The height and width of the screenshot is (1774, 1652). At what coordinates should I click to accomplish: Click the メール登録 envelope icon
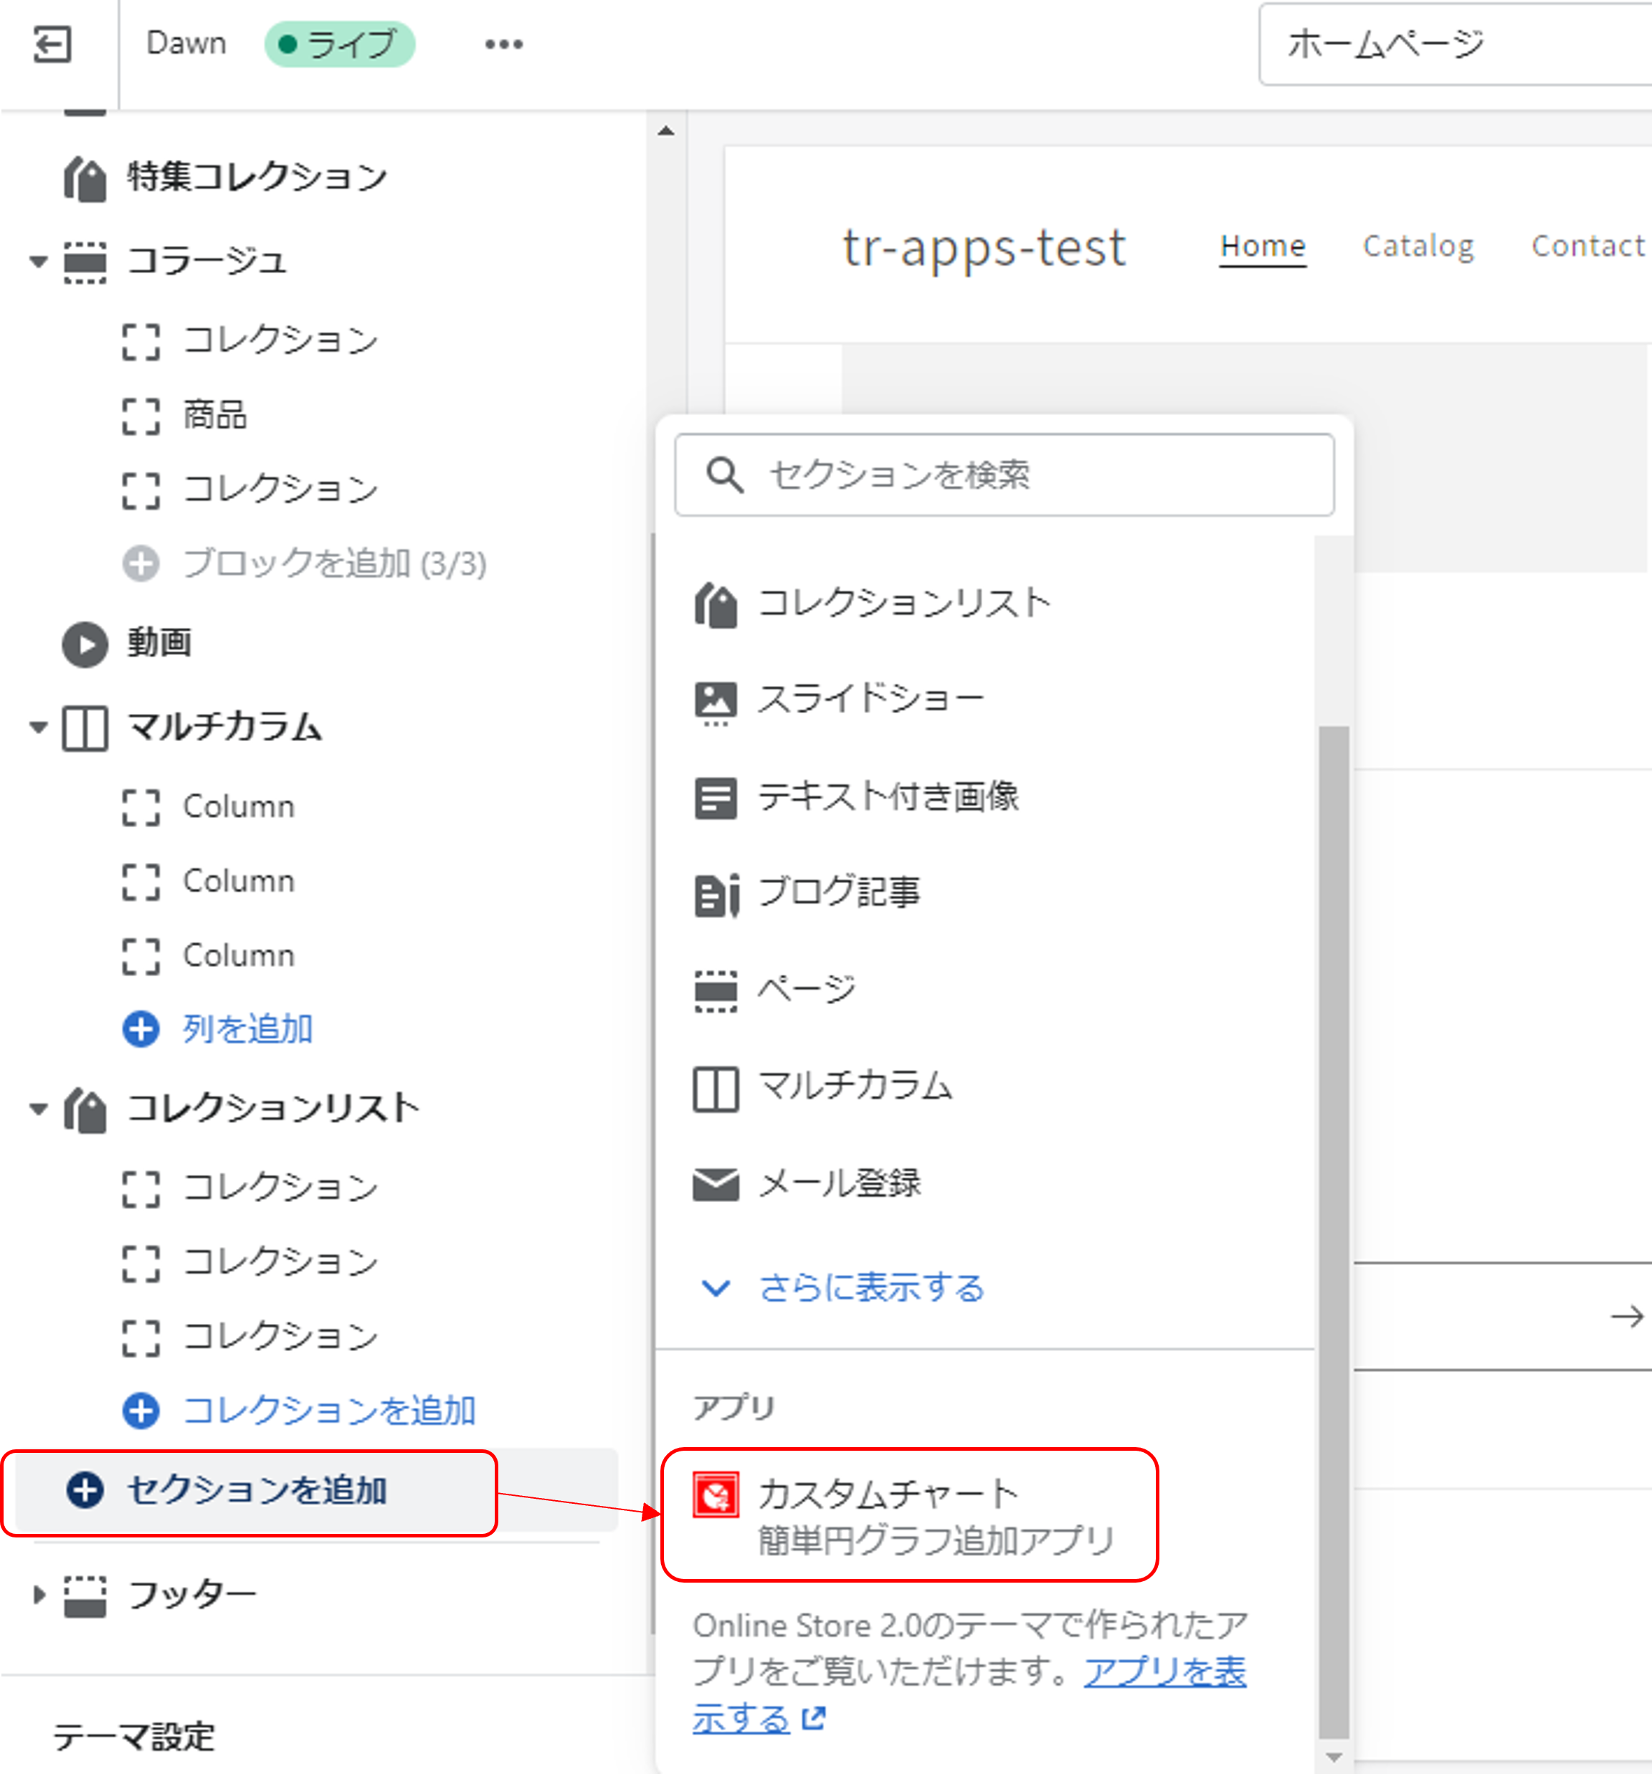715,1184
